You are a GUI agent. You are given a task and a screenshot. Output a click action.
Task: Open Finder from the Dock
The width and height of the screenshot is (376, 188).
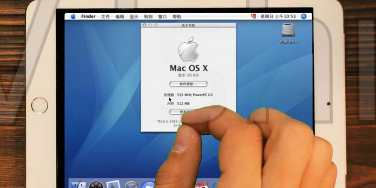coord(78,185)
